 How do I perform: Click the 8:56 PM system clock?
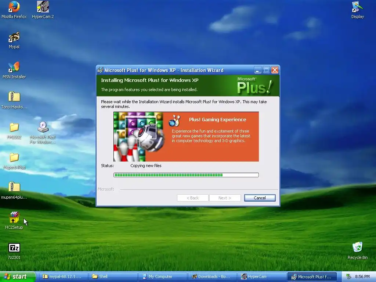[x=362, y=276]
